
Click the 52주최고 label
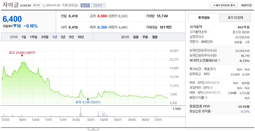195,74
